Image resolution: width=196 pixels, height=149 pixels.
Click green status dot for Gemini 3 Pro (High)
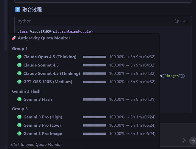pos(19,117)
